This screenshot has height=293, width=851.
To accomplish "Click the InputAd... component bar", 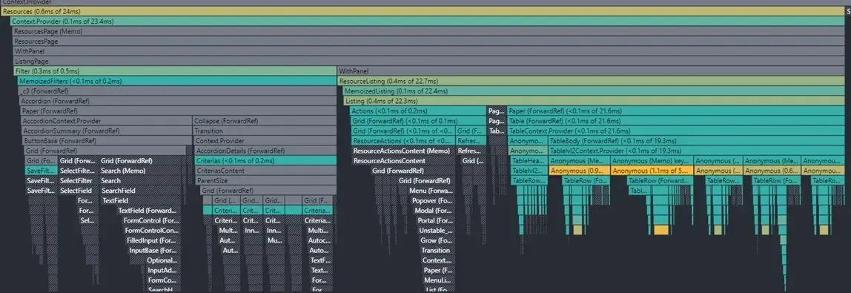I will tap(163, 270).
